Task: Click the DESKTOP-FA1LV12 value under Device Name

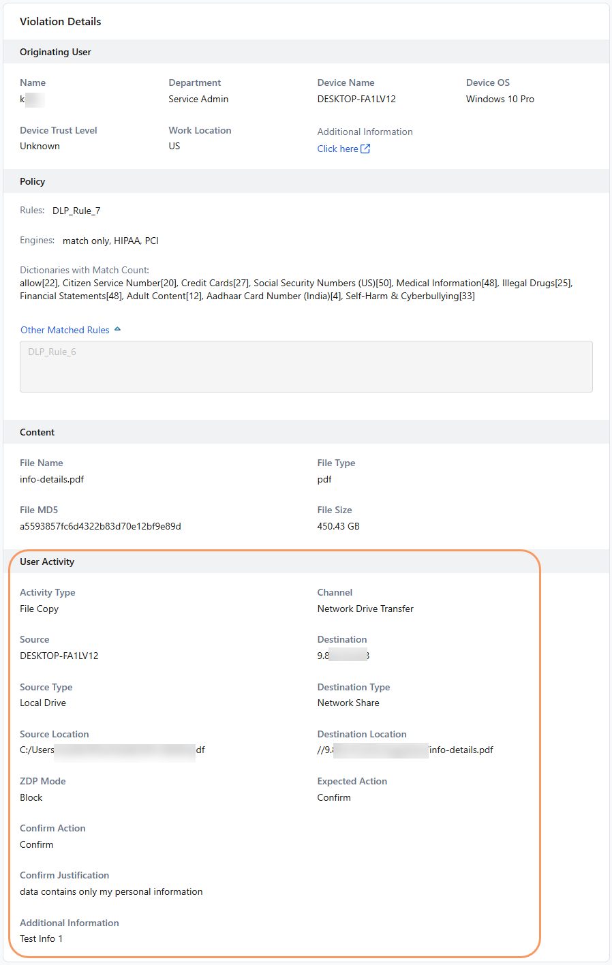Action: tap(356, 99)
